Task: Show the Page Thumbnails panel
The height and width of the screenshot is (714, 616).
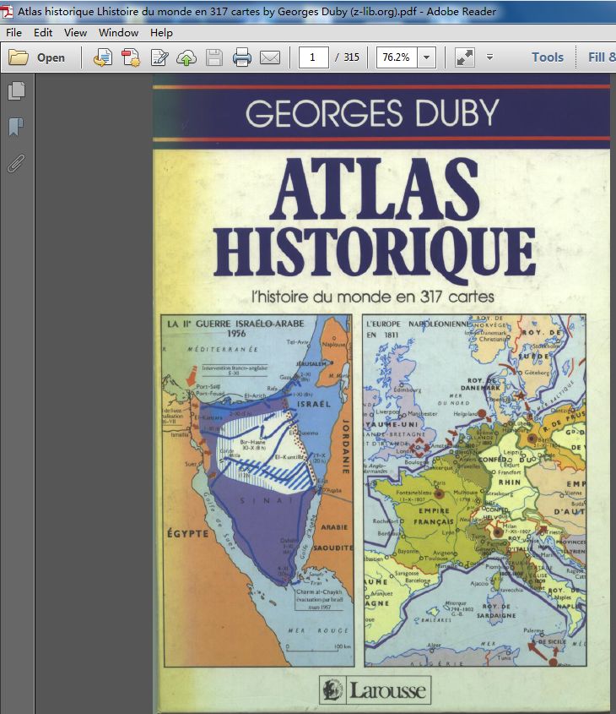Action: [16, 90]
